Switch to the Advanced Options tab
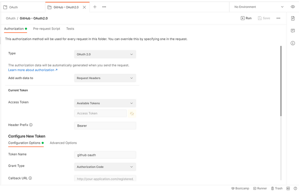The height and width of the screenshot is (191, 299). click(63, 143)
